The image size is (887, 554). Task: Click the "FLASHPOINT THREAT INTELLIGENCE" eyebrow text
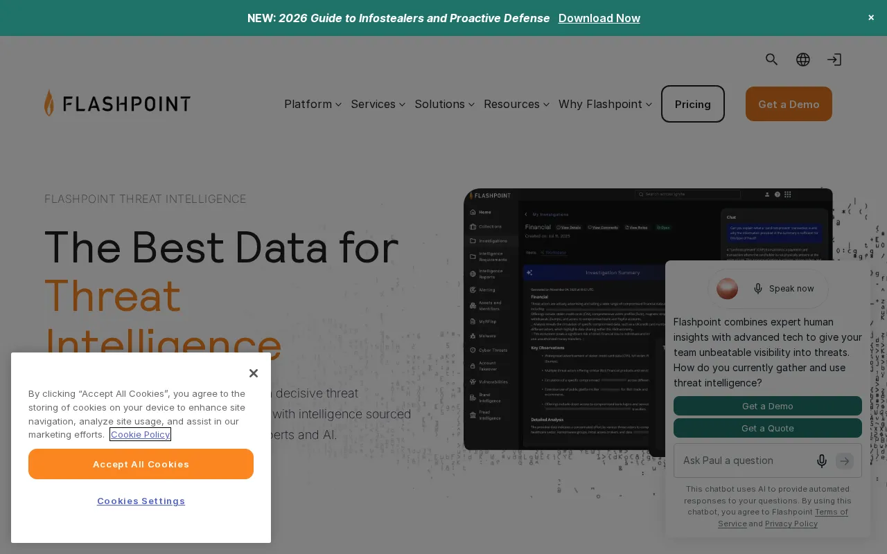[x=146, y=199]
